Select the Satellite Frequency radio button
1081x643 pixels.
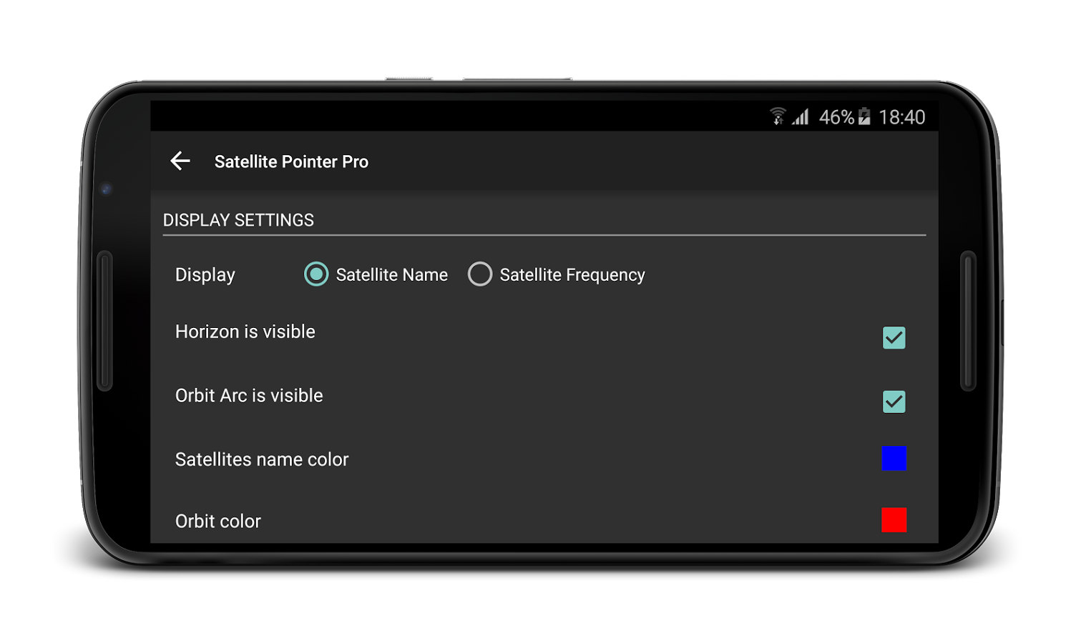click(x=480, y=274)
